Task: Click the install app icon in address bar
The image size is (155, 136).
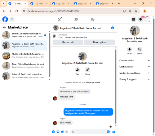Action: pyautogui.click(x=125, y=11)
